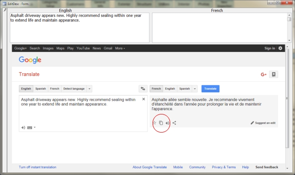Select French as source language
295x175 pixels.
pos(54,89)
